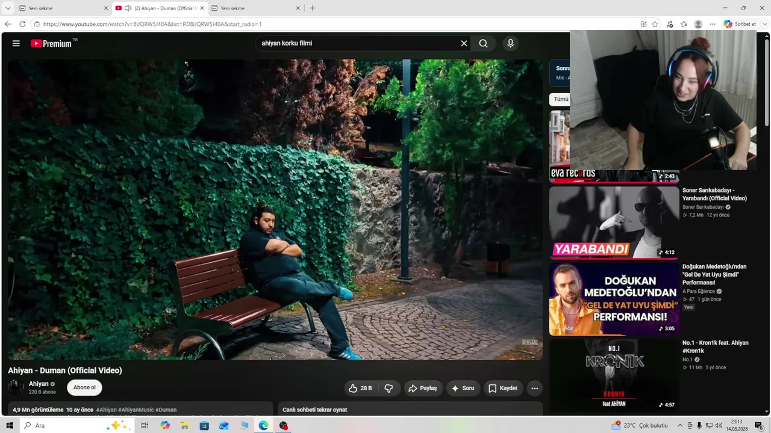This screenshot has width=771, height=433.
Task: Dislike the video with thumbs-down
Action: (x=389, y=388)
